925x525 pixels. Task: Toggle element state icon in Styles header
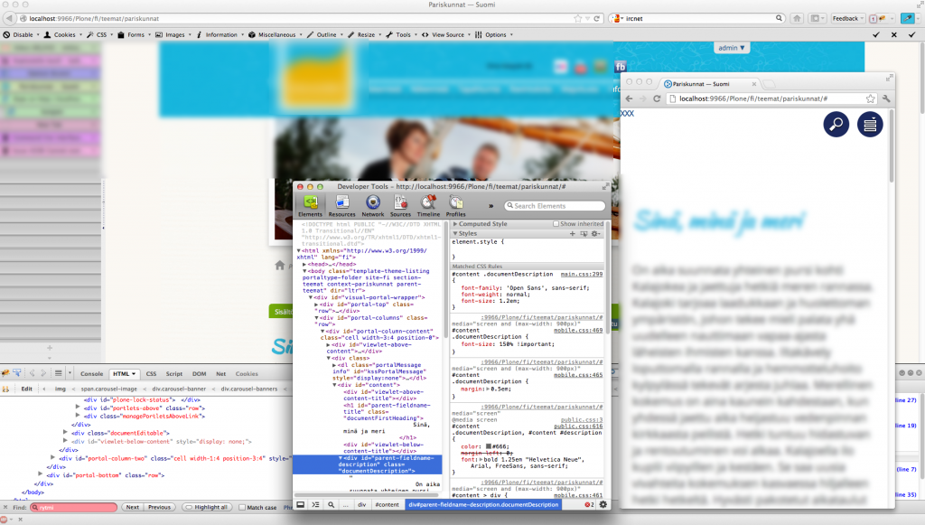tap(584, 234)
